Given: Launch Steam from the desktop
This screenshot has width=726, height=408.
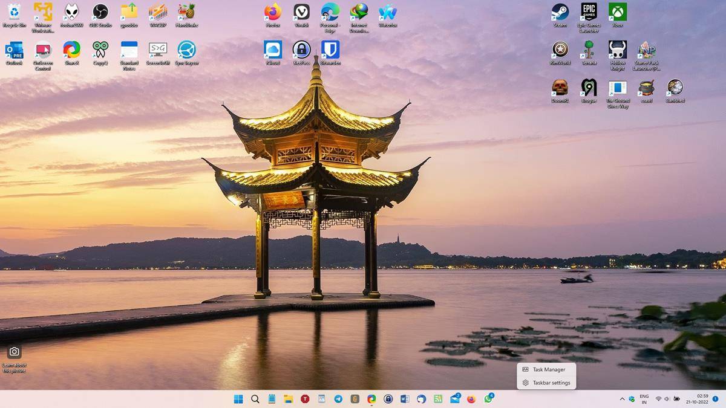Looking at the screenshot, I should click(x=558, y=13).
